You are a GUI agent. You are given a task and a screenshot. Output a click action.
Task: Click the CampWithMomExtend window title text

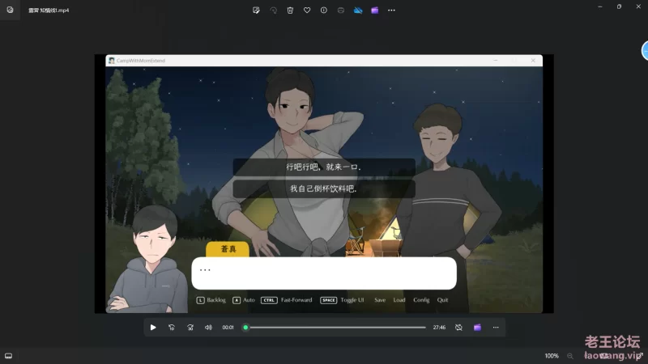pyautogui.click(x=140, y=61)
